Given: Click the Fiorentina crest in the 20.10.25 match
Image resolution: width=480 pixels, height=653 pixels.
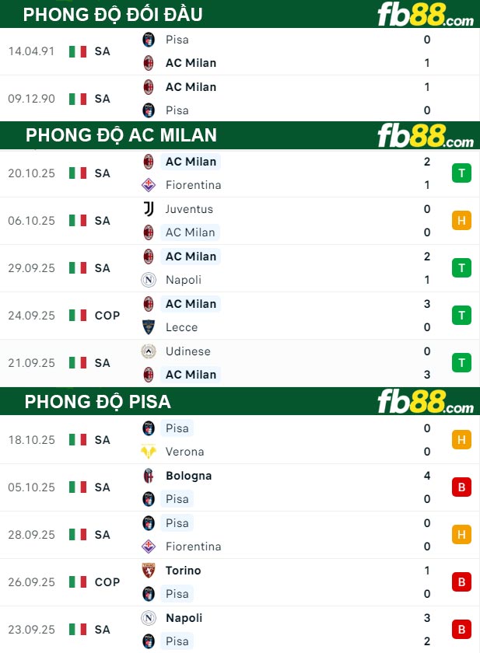Looking at the screenshot, I should click(x=149, y=185).
